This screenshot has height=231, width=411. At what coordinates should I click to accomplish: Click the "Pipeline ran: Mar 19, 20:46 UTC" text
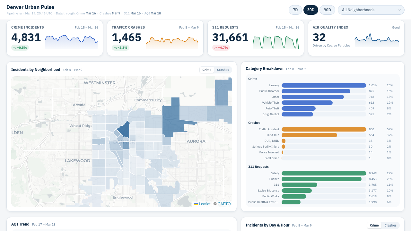[29, 13]
